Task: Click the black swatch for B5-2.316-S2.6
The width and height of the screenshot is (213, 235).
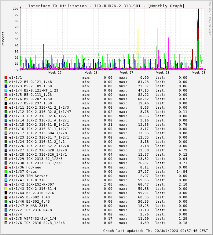Action: (x=6, y=193)
